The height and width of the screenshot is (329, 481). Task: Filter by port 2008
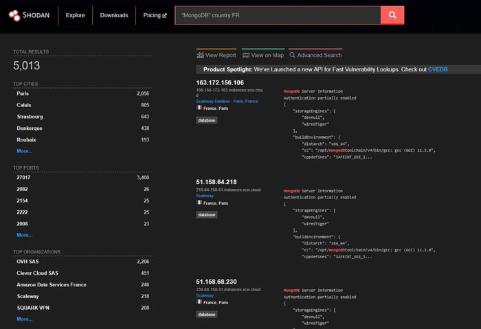point(22,224)
